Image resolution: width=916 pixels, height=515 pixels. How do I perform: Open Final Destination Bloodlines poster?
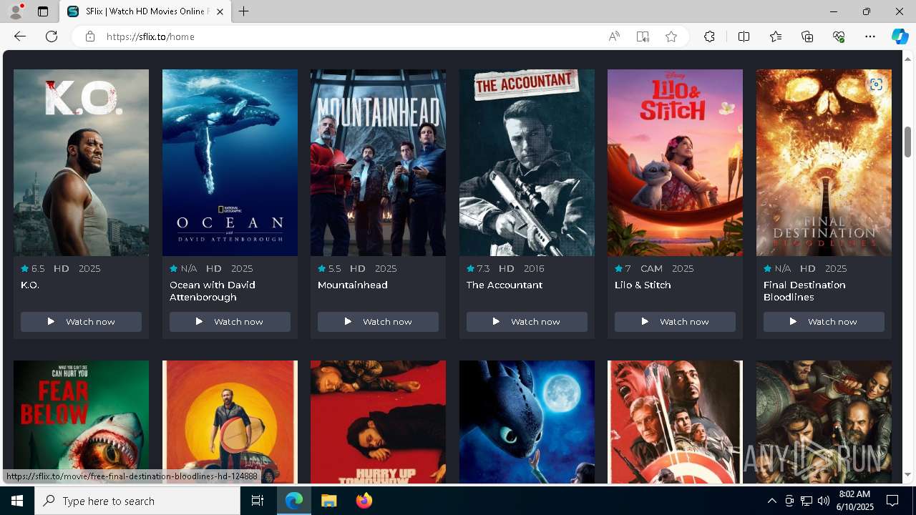824,162
